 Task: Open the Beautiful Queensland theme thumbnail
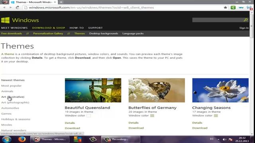pyautogui.click(x=93, y=90)
